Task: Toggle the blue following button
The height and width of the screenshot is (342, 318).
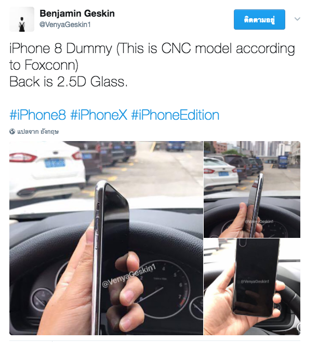Action: point(259,19)
